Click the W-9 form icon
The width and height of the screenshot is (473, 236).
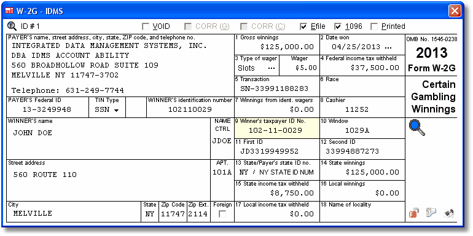click(449, 213)
